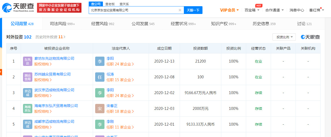Select the 2000万元 amount cell
This screenshot has width=331, height=137.
click(200, 109)
